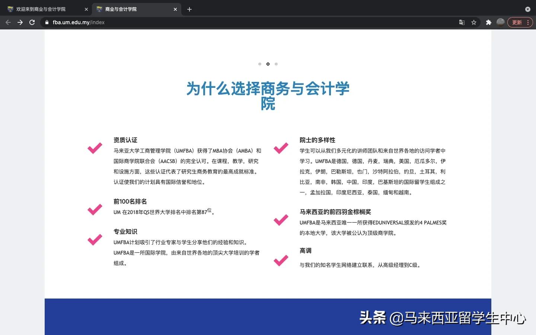Select the 商业与会计学院 tab
This screenshot has width=536, height=335.
point(136,9)
